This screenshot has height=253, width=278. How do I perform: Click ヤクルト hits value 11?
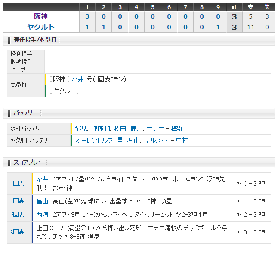[x=251, y=27]
